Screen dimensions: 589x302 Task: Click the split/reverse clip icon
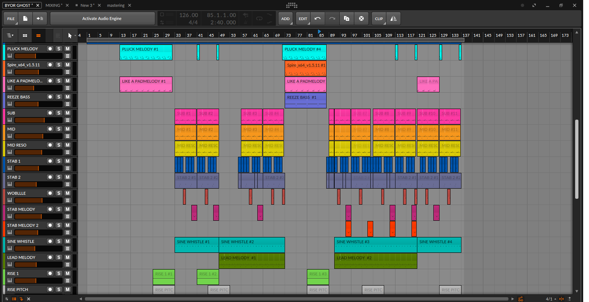pyautogui.click(x=393, y=19)
